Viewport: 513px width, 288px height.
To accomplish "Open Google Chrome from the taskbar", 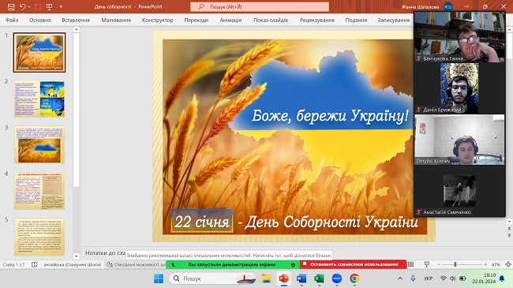I will click(354, 279).
